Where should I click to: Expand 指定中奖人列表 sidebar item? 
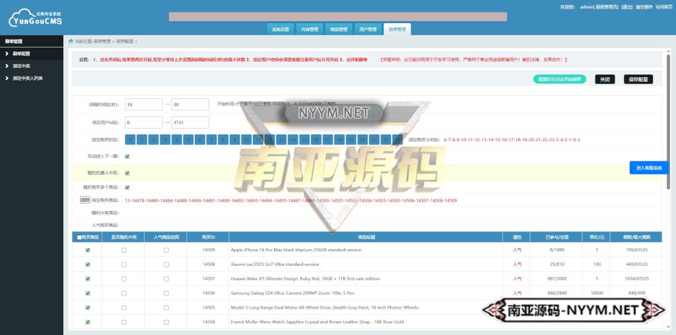click(27, 78)
